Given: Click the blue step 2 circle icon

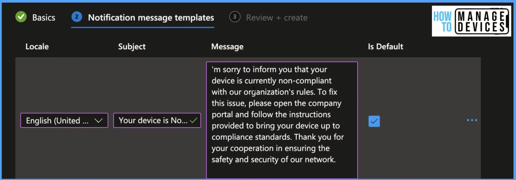Looking at the screenshot, I should 77,17.
